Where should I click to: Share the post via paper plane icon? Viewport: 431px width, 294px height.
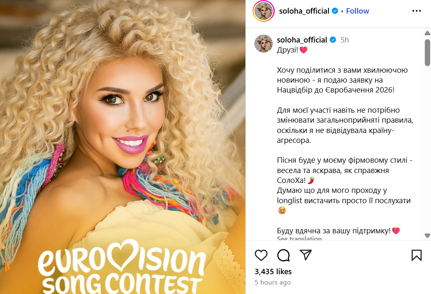point(306,255)
